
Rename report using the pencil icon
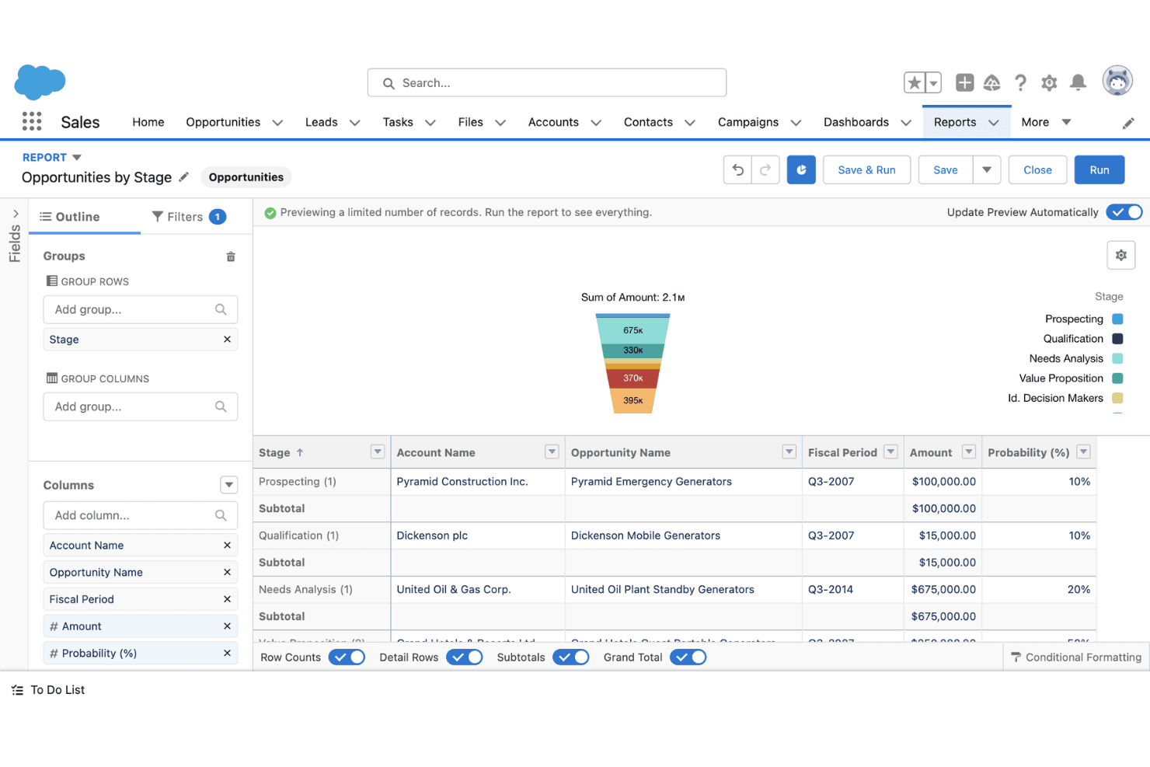[184, 177]
